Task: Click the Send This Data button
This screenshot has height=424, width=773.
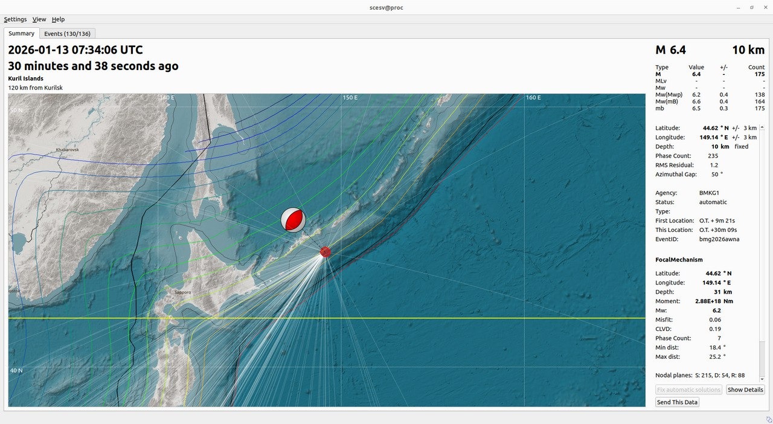Action: (x=677, y=402)
